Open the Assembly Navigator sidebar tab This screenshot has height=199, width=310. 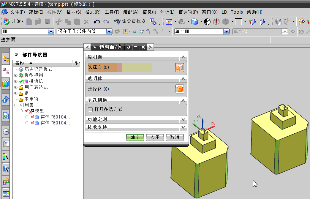pos(6,58)
